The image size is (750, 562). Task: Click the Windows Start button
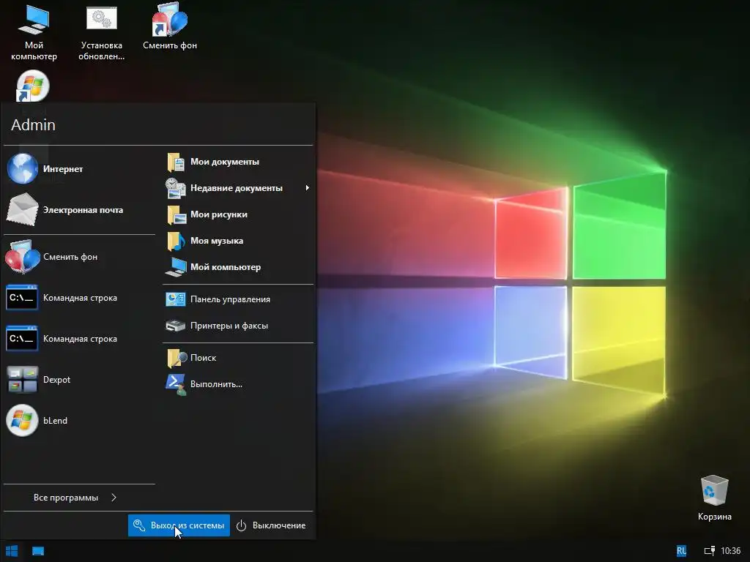click(12, 551)
